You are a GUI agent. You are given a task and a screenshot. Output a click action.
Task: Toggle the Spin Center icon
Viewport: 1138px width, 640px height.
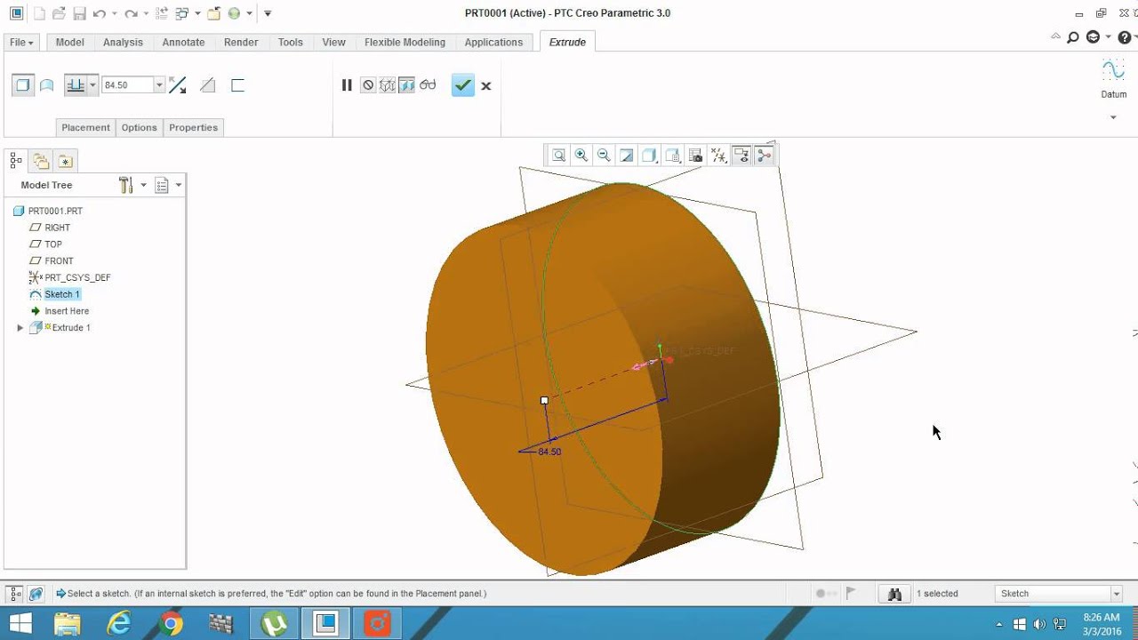click(x=765, y=156)
